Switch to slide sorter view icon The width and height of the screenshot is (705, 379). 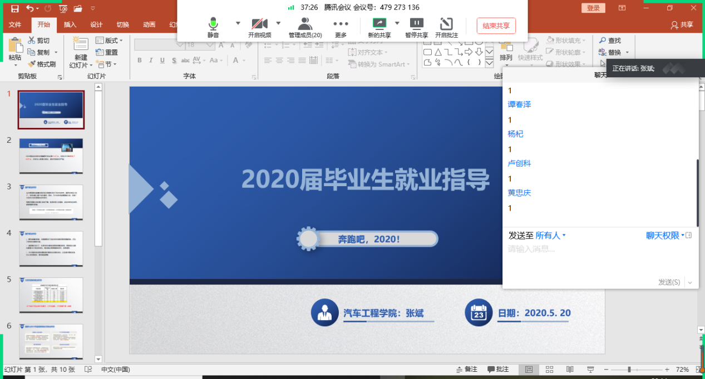549,370
